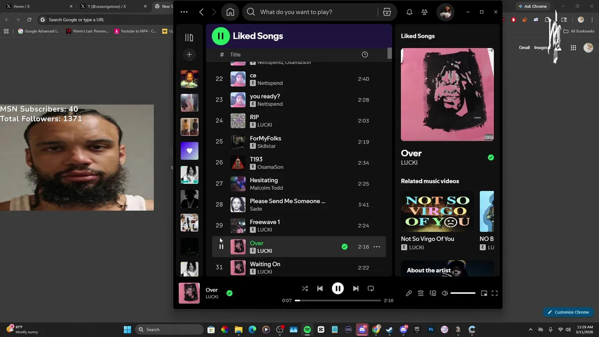Image resolution: width=599 pixels, height=337 pixels.
Task: Toggle the liked checkmark in the Now Playing panel
Action: point(491,158)
